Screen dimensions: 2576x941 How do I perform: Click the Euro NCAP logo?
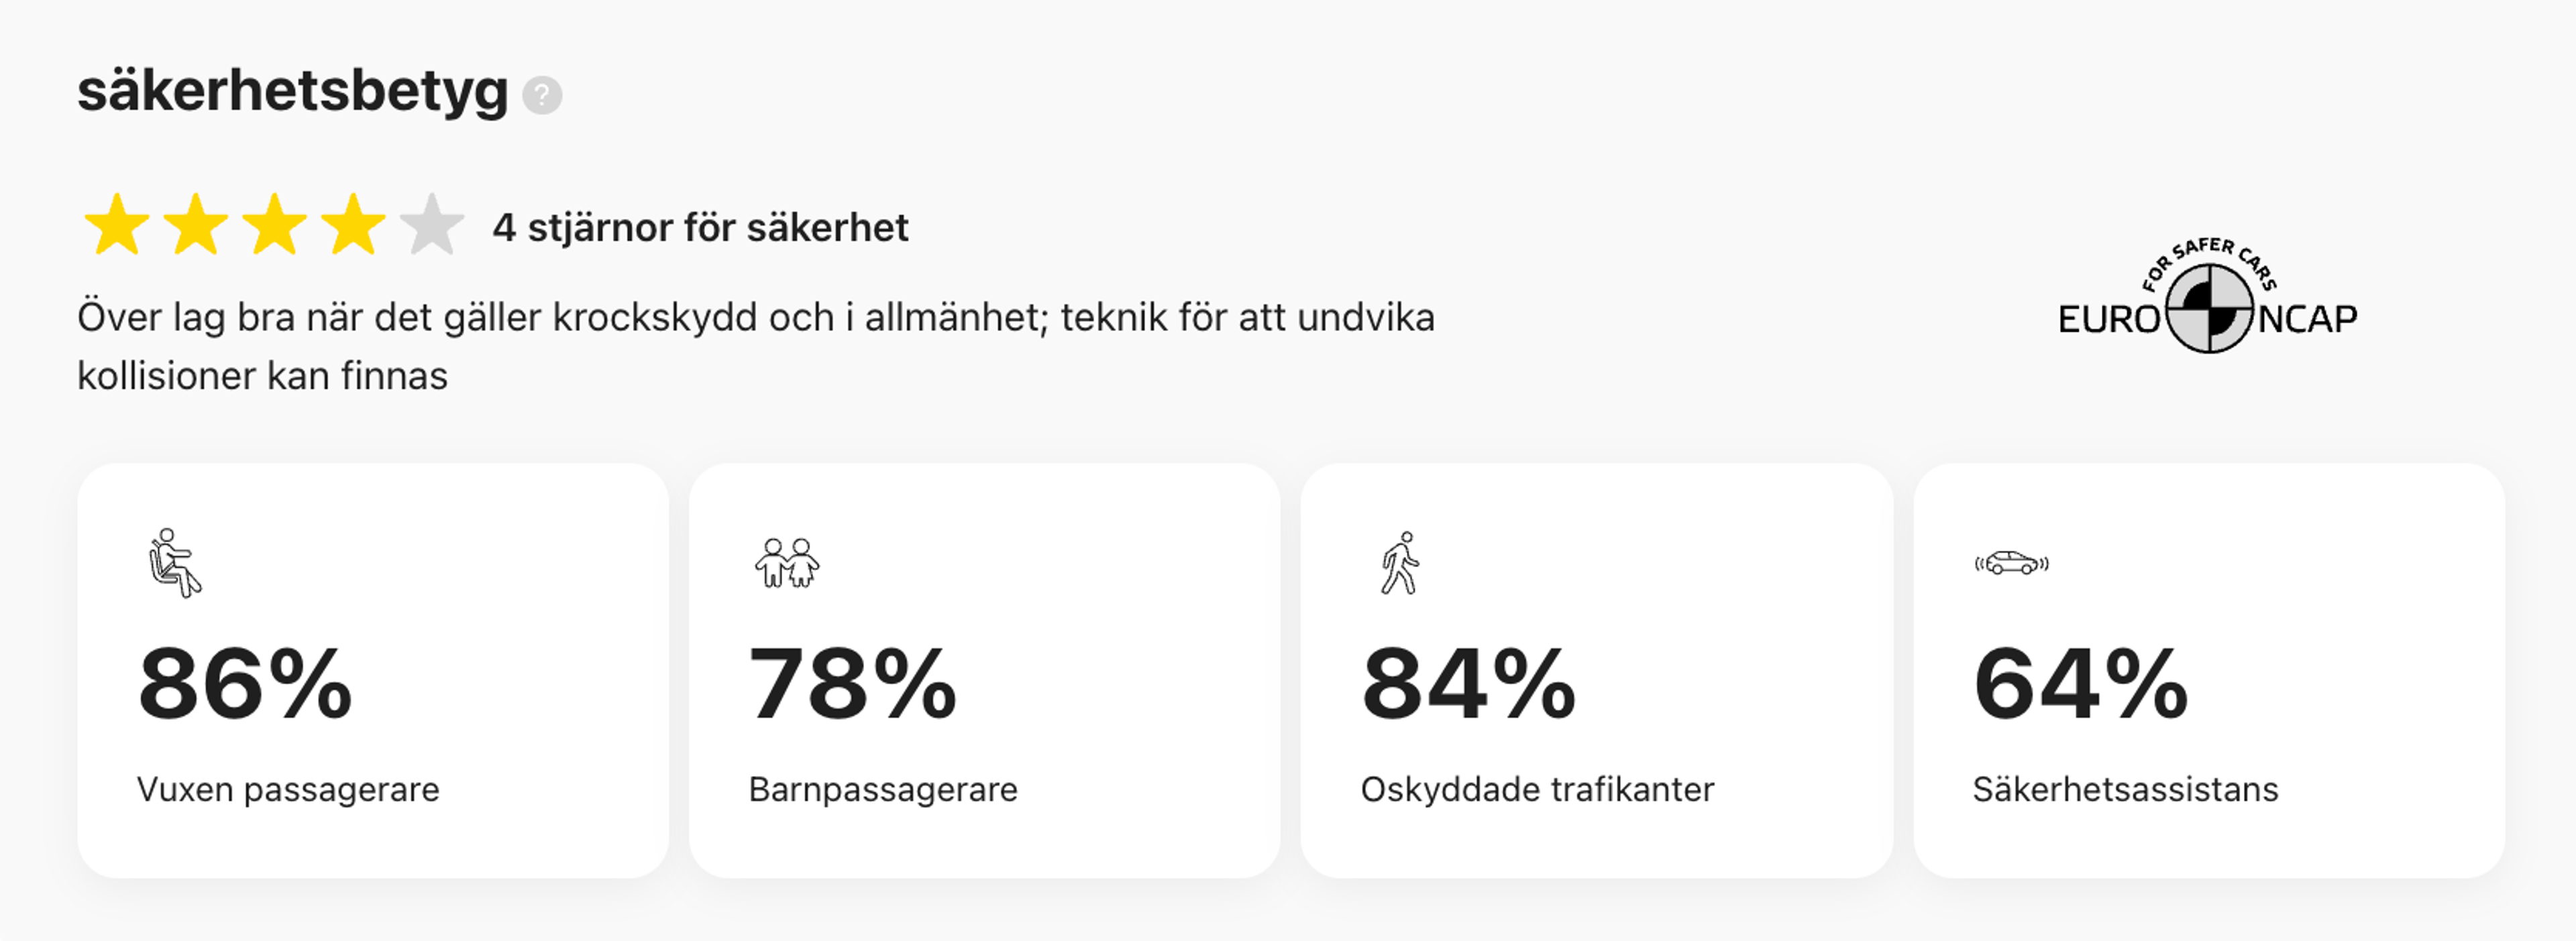point(2208,298)
